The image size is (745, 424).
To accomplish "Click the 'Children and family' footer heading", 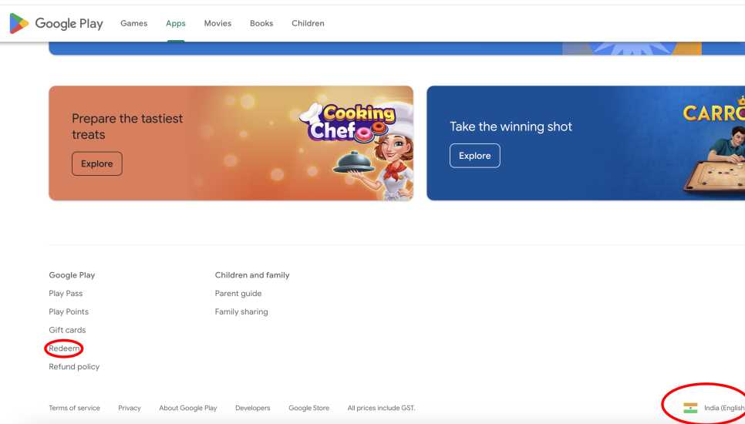I will (x=252, y=275).
